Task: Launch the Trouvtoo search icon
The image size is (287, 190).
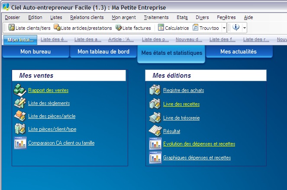Action: [196, 27]
